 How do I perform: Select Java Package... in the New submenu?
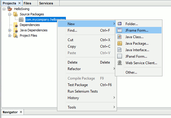139,43
